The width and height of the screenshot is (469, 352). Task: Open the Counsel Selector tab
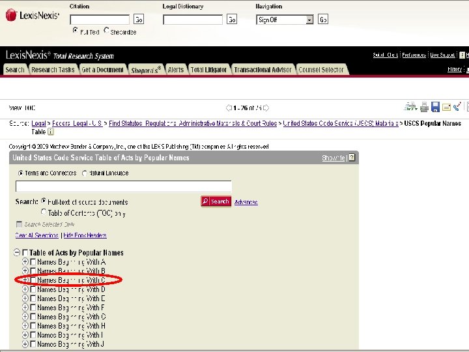click(321, 70)
